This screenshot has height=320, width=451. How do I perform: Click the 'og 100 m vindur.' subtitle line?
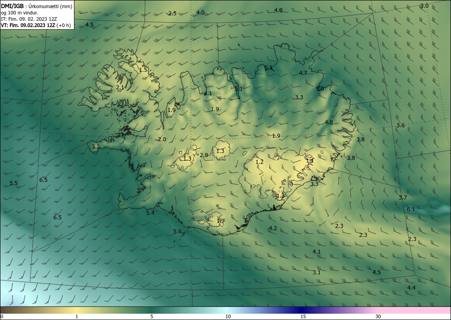19,13
